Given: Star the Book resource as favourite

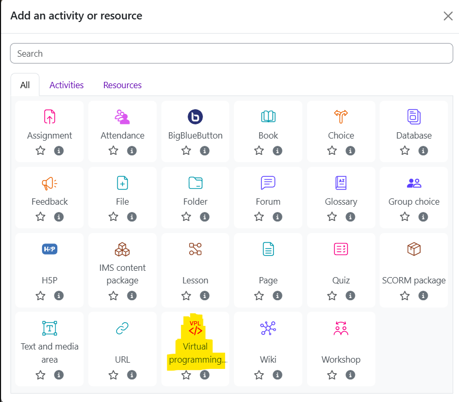Looking at the screenshot, I should click(259, 151).
